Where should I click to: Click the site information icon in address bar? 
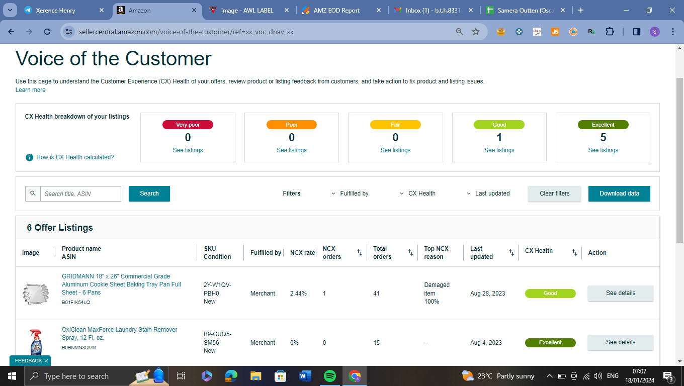69,32
